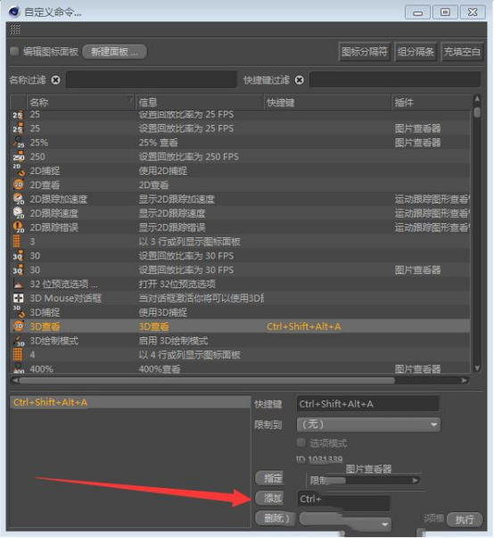Click the 名称过滤 input field

click(x=152, y=79)
